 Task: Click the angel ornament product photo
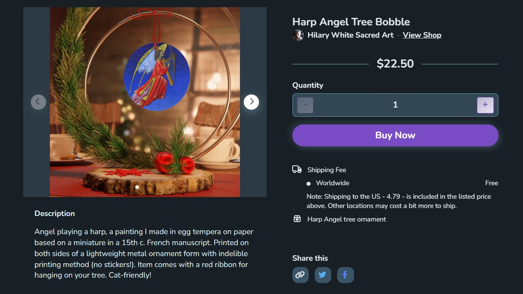[145, 102]
